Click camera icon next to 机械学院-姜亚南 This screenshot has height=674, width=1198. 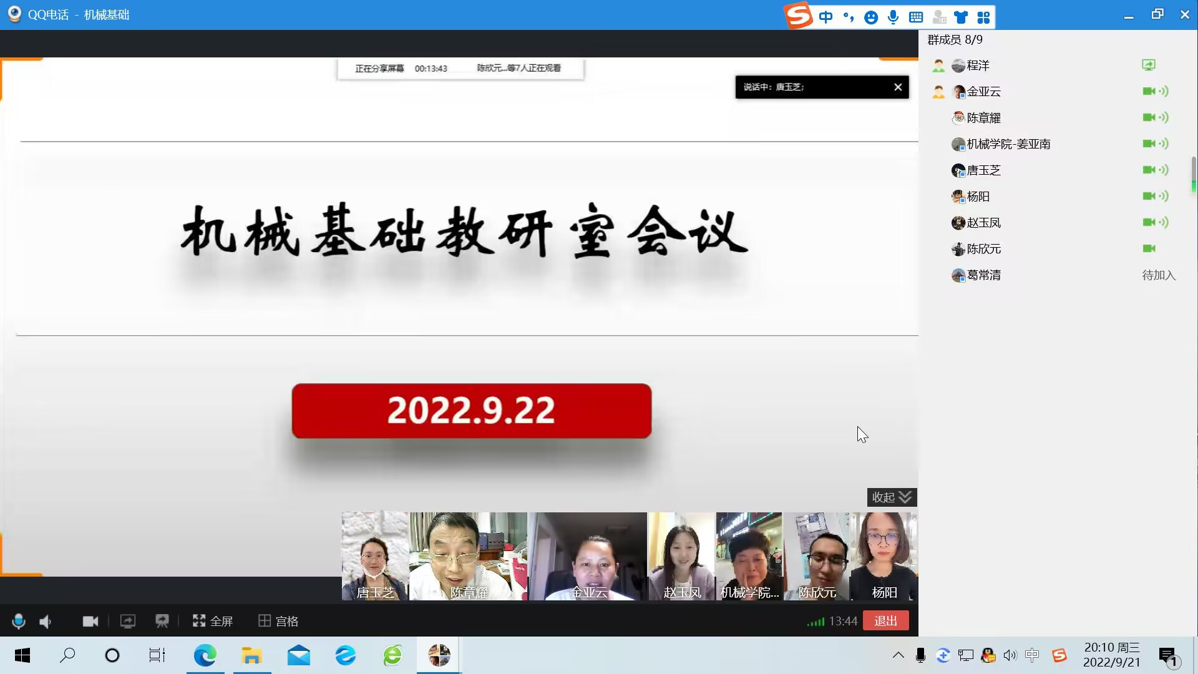click(x=1149, y=144)
